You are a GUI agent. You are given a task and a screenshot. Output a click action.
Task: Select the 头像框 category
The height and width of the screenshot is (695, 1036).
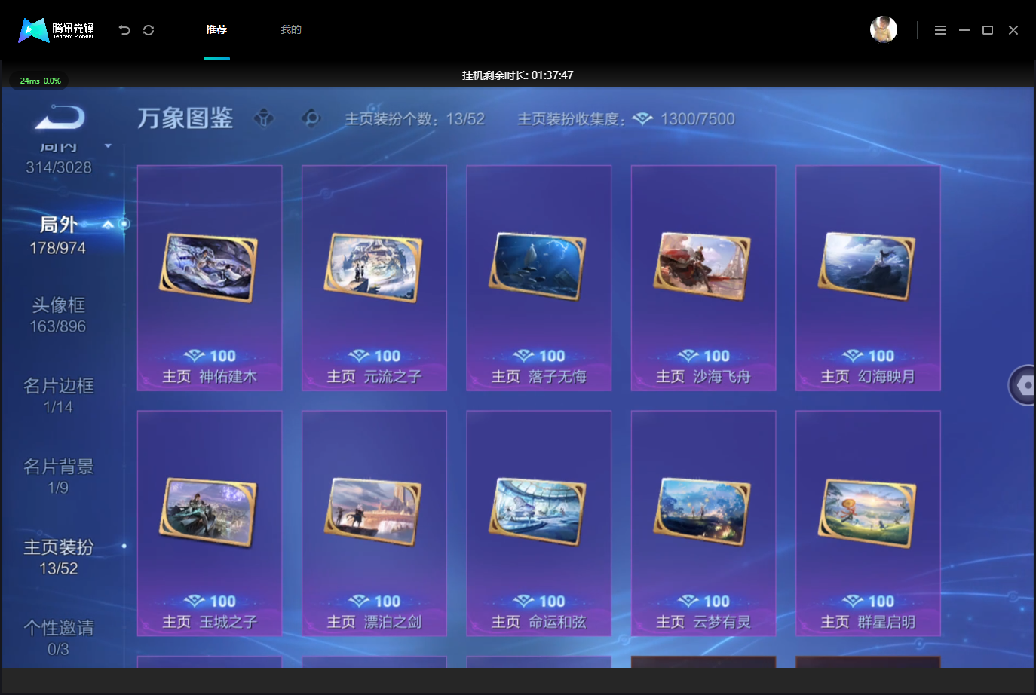tap(58, 315)
